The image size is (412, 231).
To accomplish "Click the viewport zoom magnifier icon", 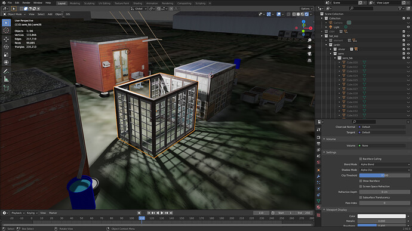I will [309, 40].
